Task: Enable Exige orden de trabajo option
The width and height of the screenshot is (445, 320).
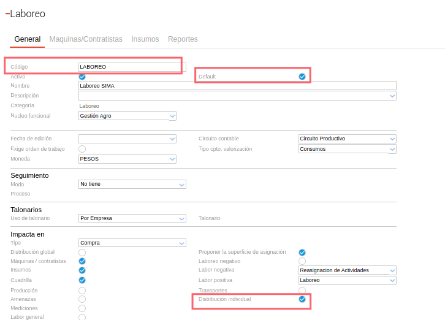Action: (x=82, y=149)
